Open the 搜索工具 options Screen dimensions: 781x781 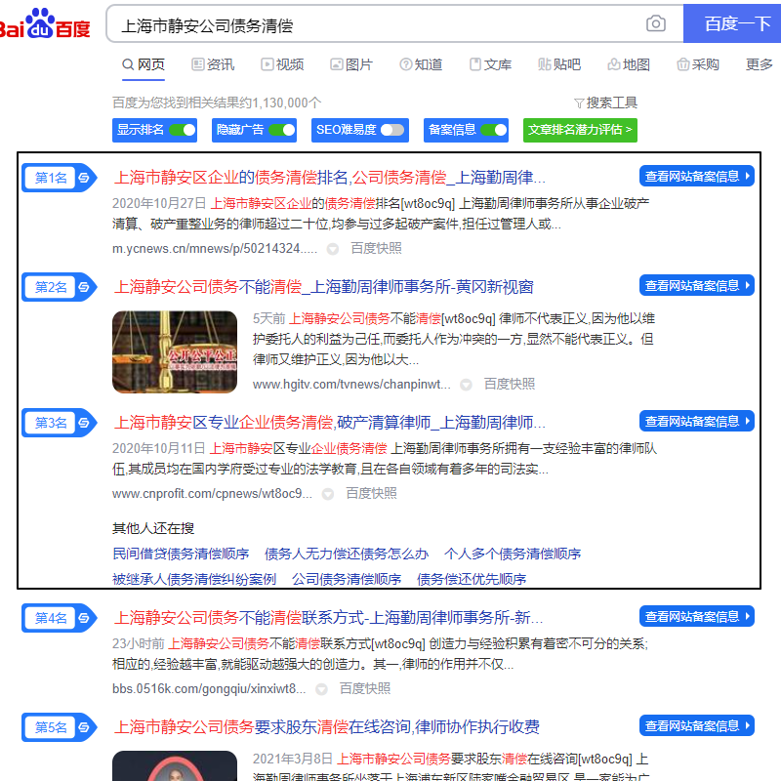click(x=605, y=103)
